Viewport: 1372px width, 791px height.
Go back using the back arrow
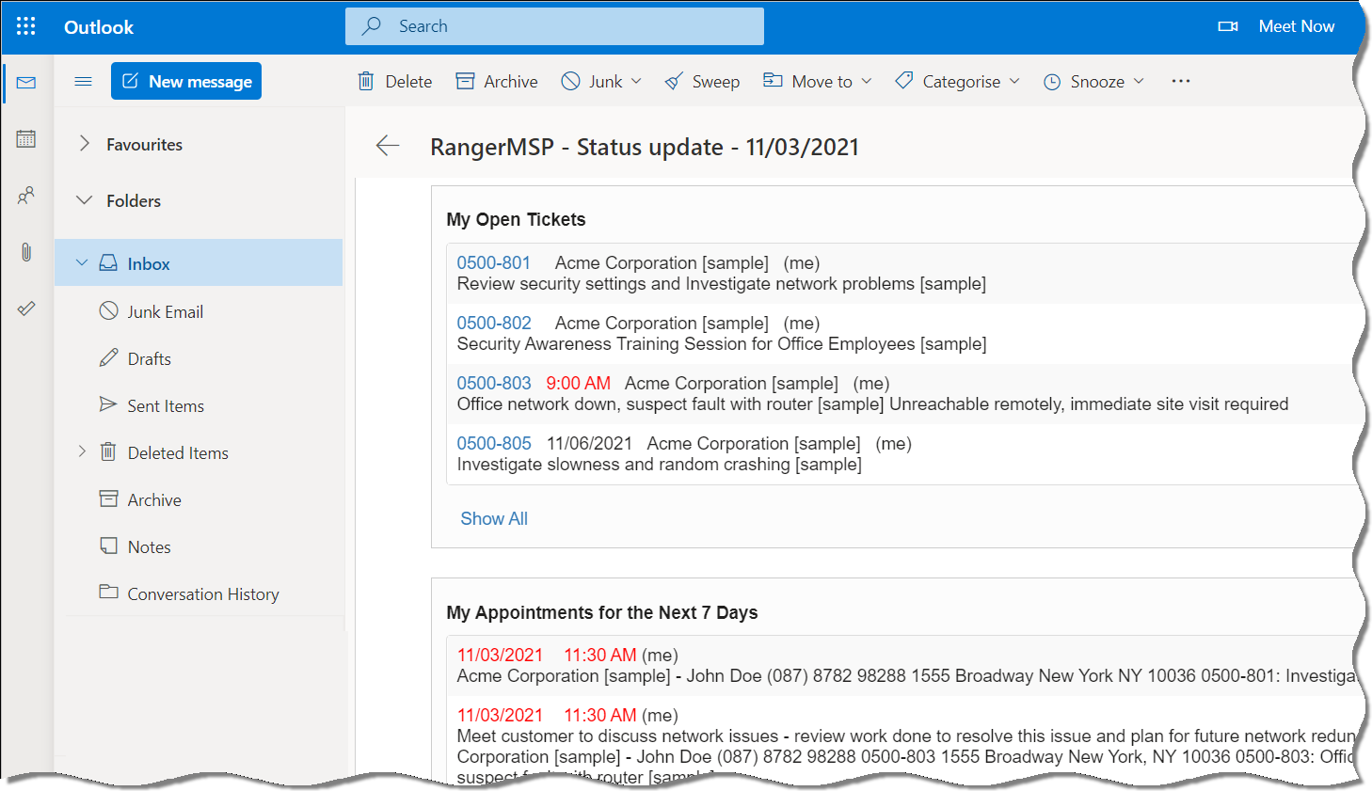point(388,146)
